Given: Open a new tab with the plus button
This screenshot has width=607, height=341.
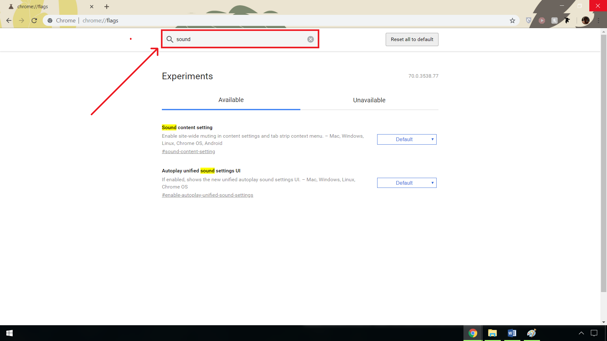Looking at the screenshot, I should click(107, 7).
